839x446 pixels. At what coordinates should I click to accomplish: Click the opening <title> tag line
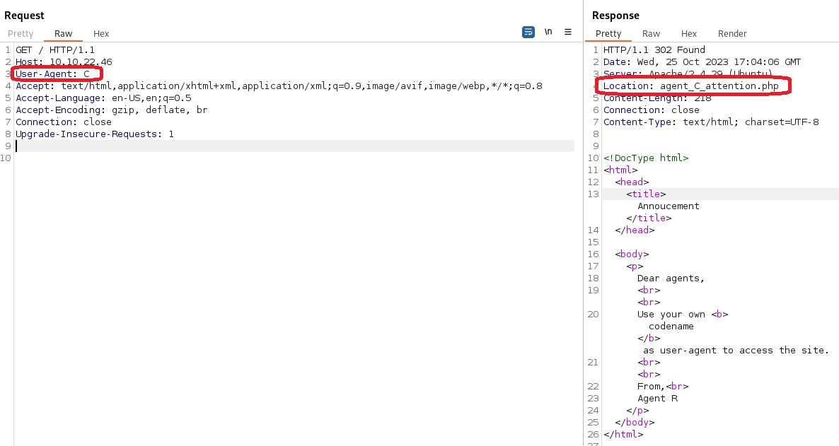646,194
